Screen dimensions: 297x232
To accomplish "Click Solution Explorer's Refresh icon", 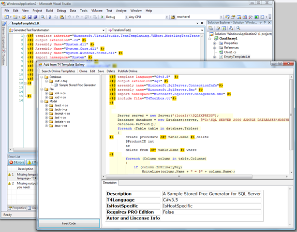I will pyautogui.click(x=224, y=28).
